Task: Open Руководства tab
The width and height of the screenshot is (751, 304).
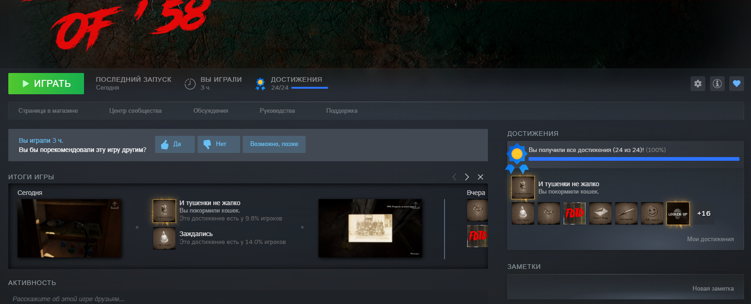Action: pyautogui.click(x=277, y=111)
